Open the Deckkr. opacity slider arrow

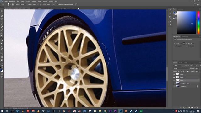point(38,4)
